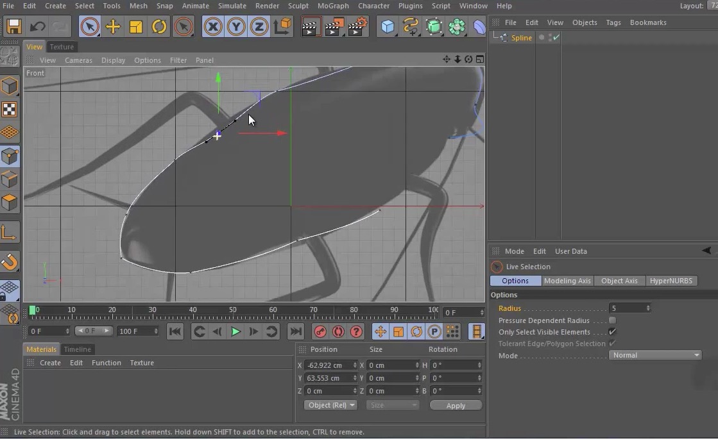
Task: Select the Live Selection tool
Action: point(89,26)
